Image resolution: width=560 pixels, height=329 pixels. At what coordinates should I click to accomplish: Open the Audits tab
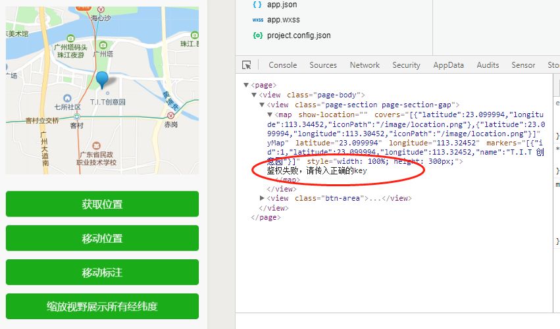[488, 65]
